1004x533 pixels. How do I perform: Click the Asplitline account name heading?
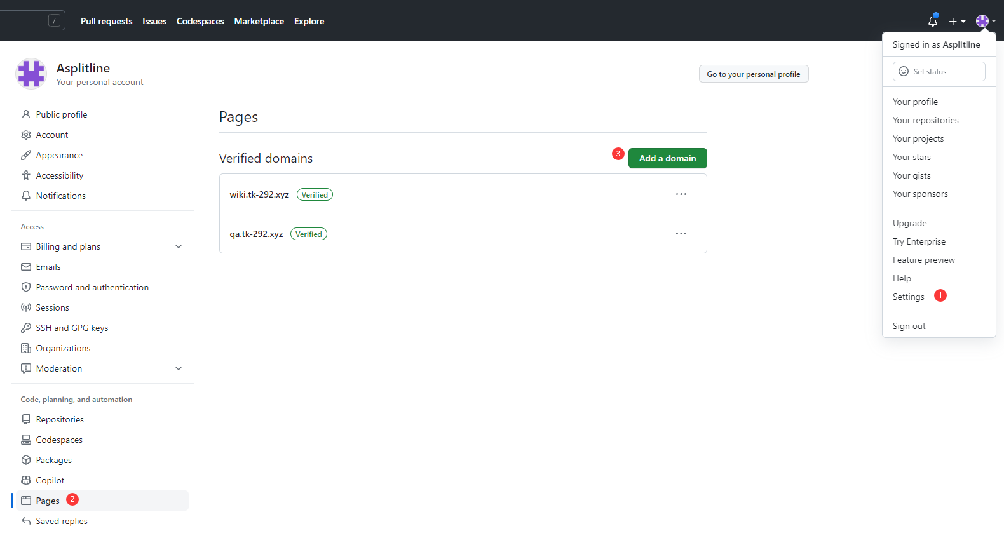click(83, 68)
